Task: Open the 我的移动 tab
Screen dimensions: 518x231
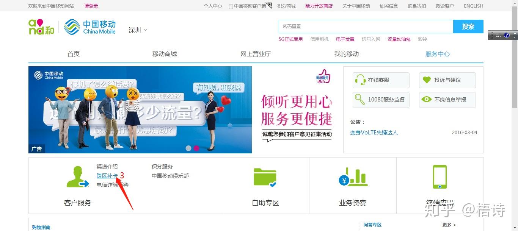Action: 347,54
